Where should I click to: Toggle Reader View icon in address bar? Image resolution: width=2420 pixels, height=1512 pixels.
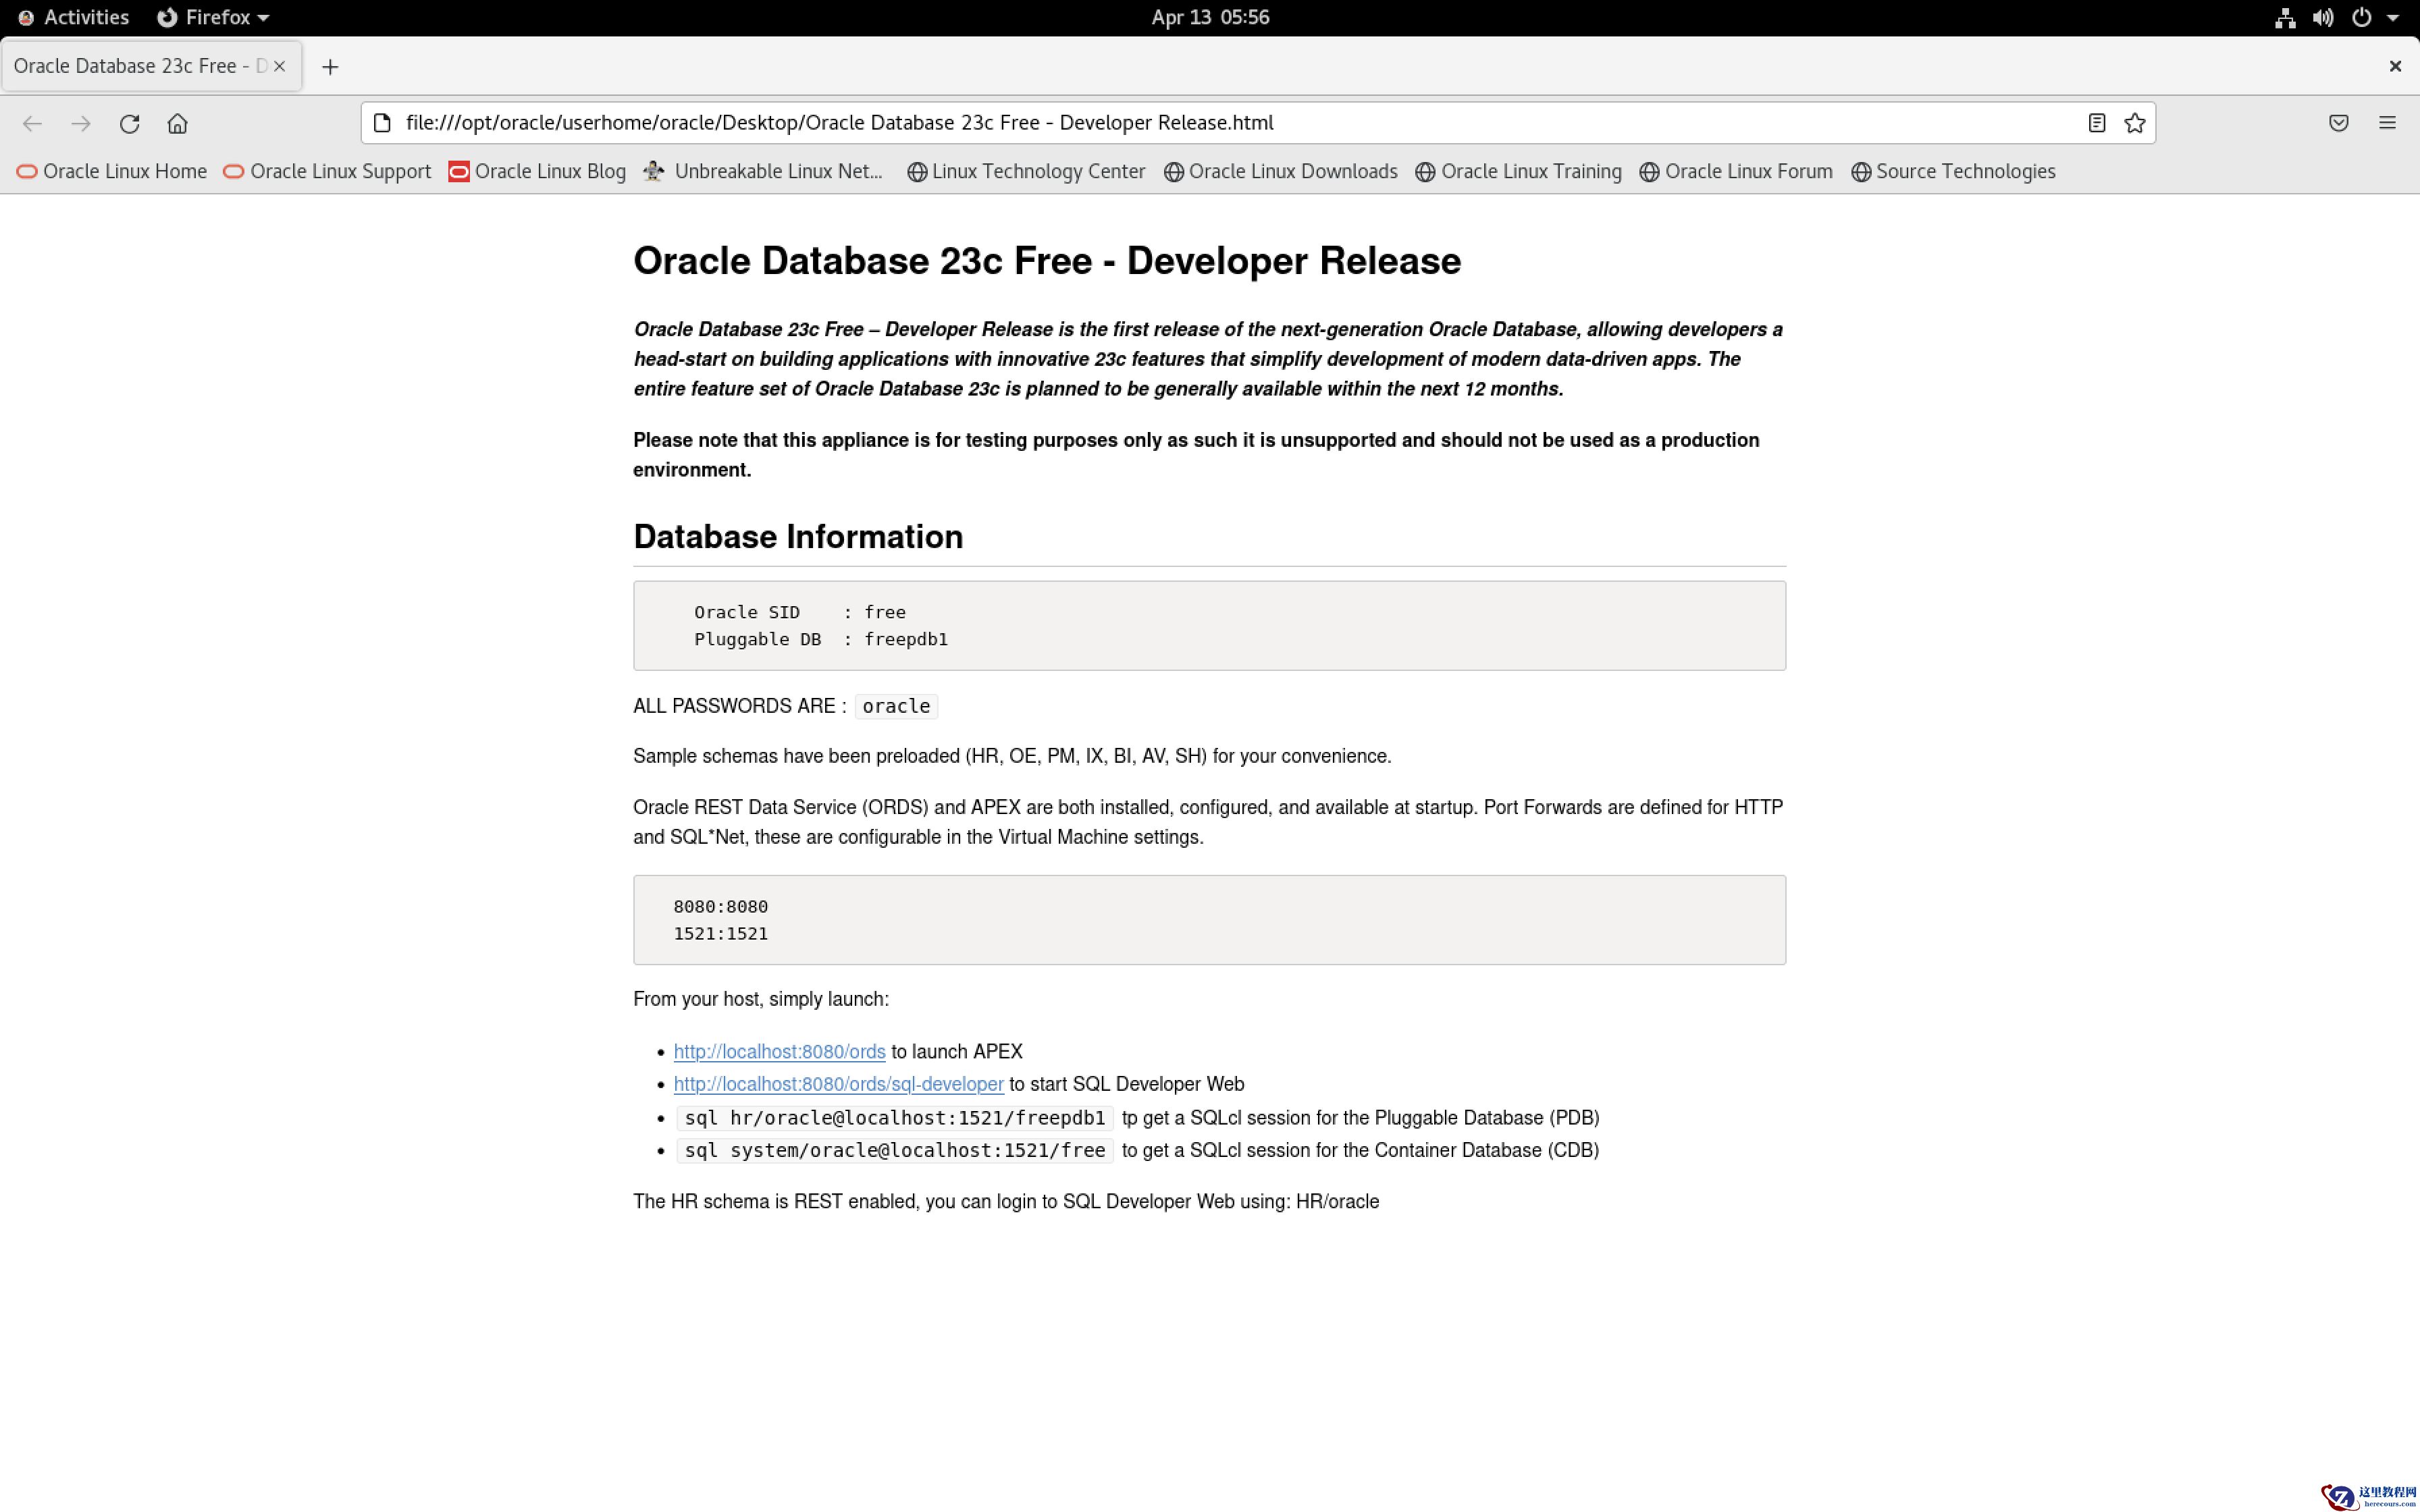click(x=2096, y=123)
